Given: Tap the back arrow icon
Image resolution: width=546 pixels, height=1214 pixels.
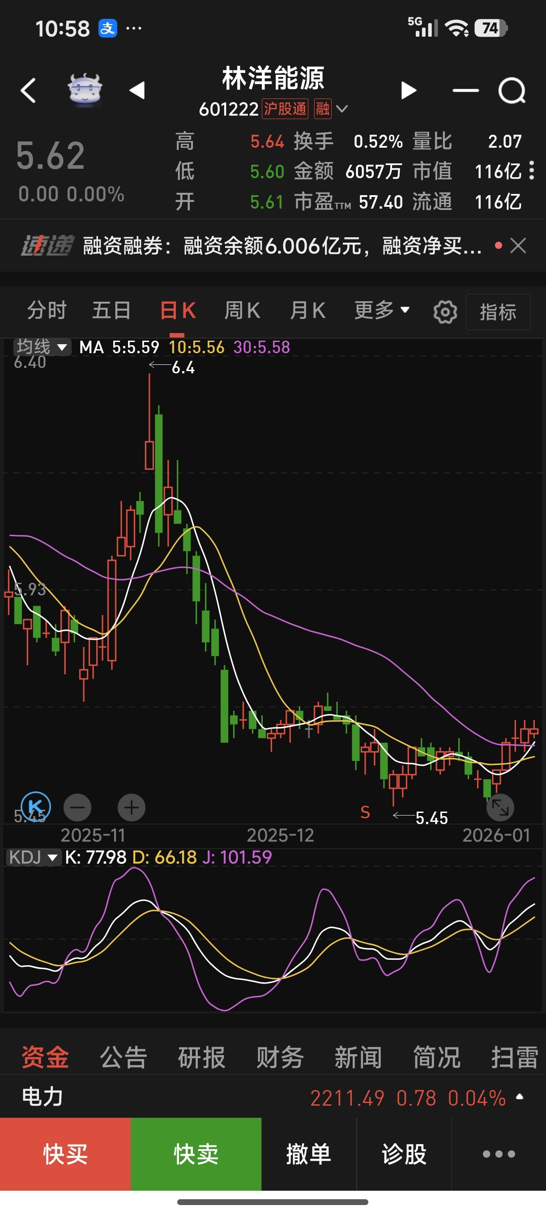Looking at the screenshot, I should tap(28, 90).
